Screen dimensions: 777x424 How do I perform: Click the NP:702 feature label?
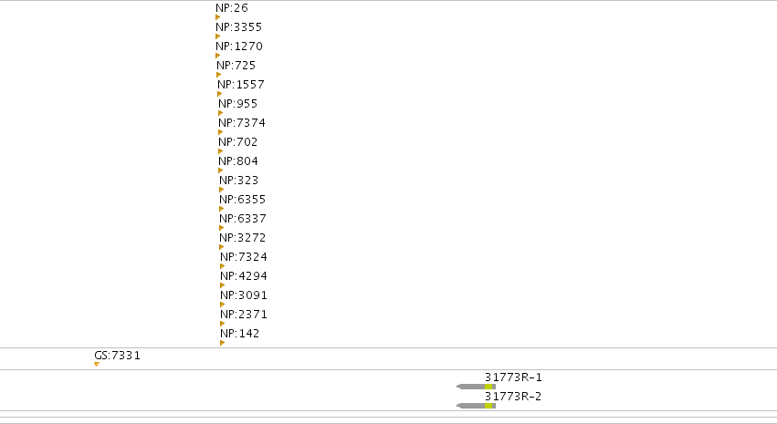coord(238,142)
